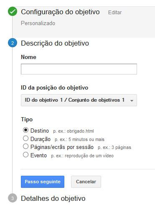
Task: Click the Passo seguinte button
Action: tap(43, 182)
